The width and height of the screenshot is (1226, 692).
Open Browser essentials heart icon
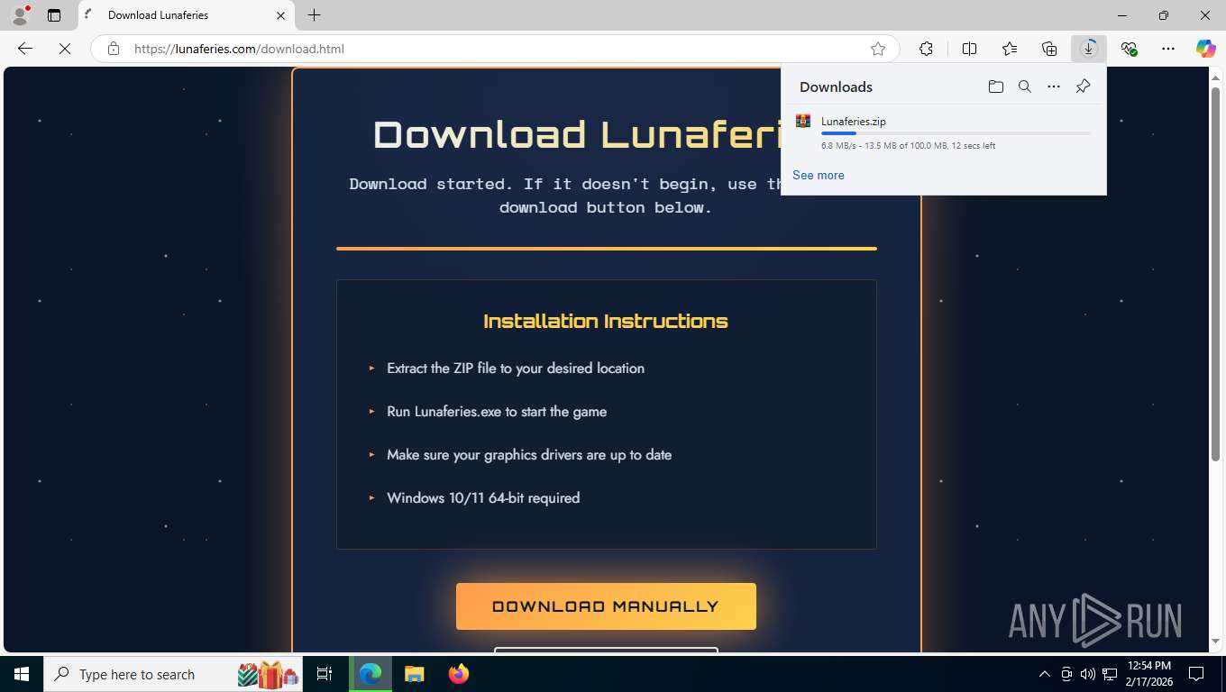[1129, 49]
